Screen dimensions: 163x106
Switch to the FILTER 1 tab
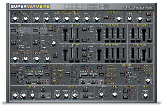(80, 5)
